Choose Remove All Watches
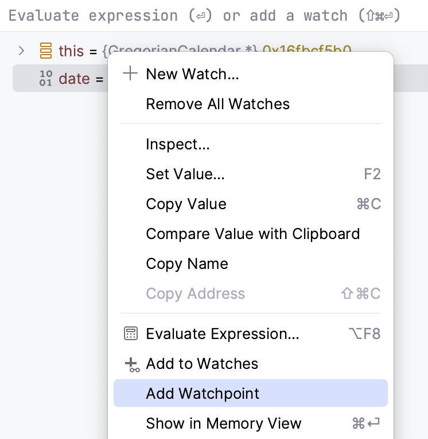 pyautogui.click(x=217, y=104)
